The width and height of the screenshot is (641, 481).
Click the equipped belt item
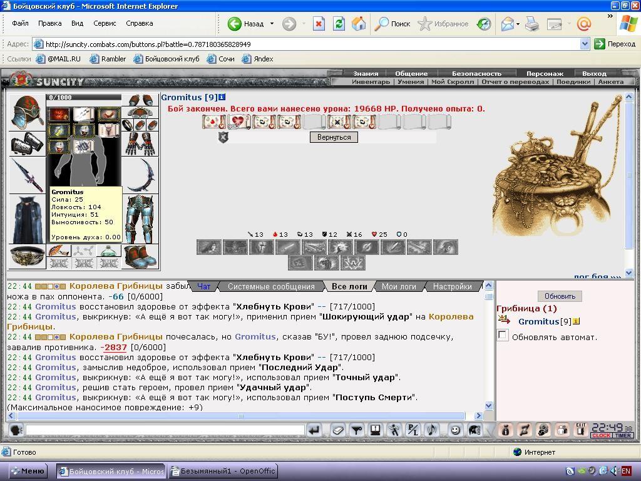tap(28, 257)
